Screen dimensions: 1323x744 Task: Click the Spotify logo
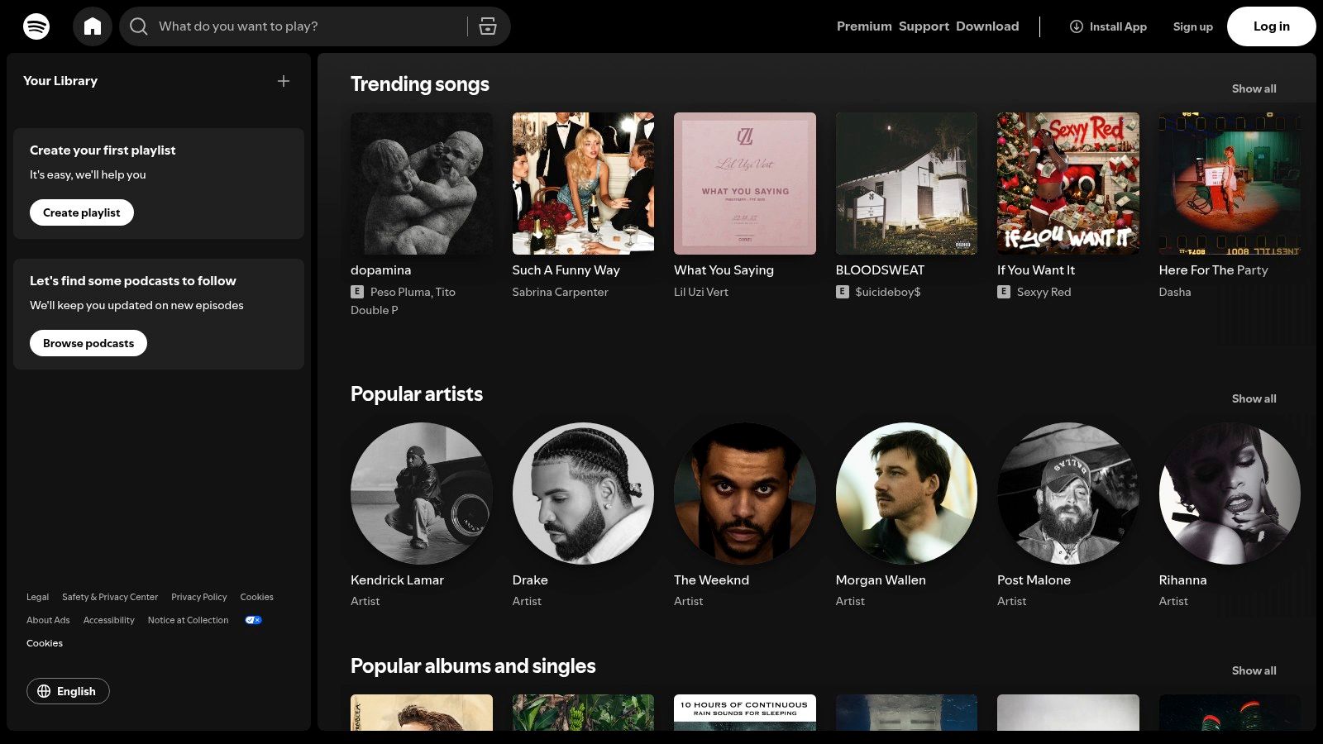[36, 26]
